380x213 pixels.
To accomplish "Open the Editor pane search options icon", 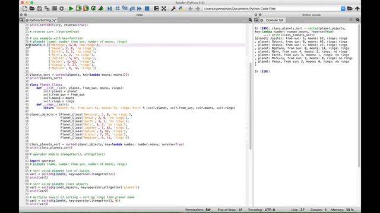I will tap(250, 20).
